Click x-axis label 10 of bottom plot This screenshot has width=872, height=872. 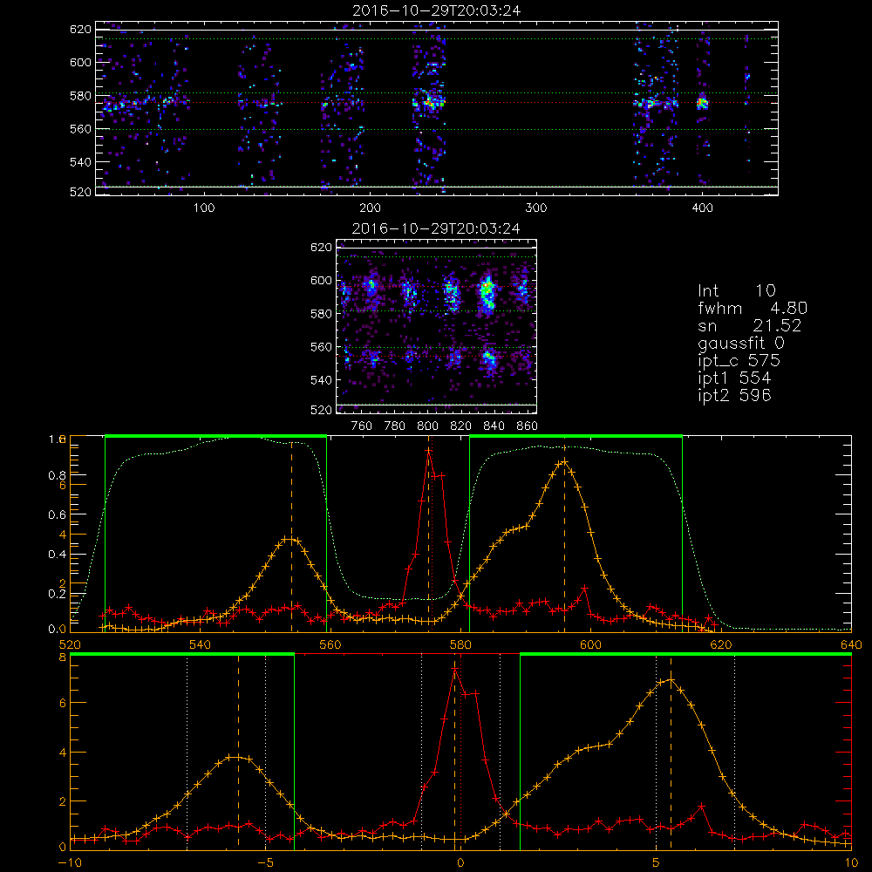pyautogui.click(x=851, y=863)
